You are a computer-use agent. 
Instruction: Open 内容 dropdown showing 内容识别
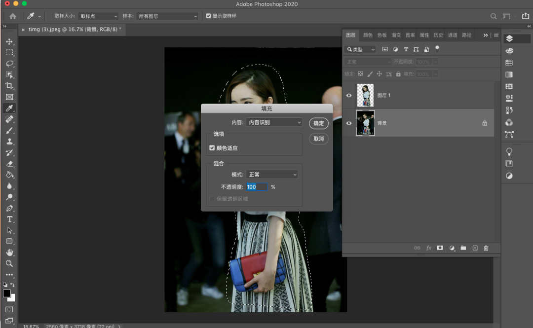[x=274, y=122]
